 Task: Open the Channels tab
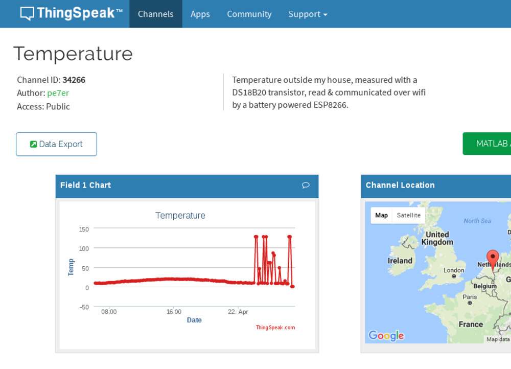156,14
